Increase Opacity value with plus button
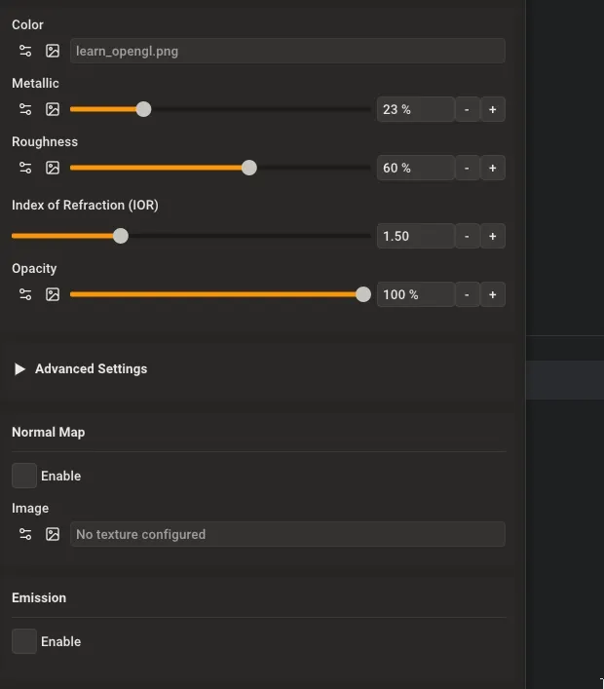The height and width of the screenshot is (689, 604). [493, 294]
